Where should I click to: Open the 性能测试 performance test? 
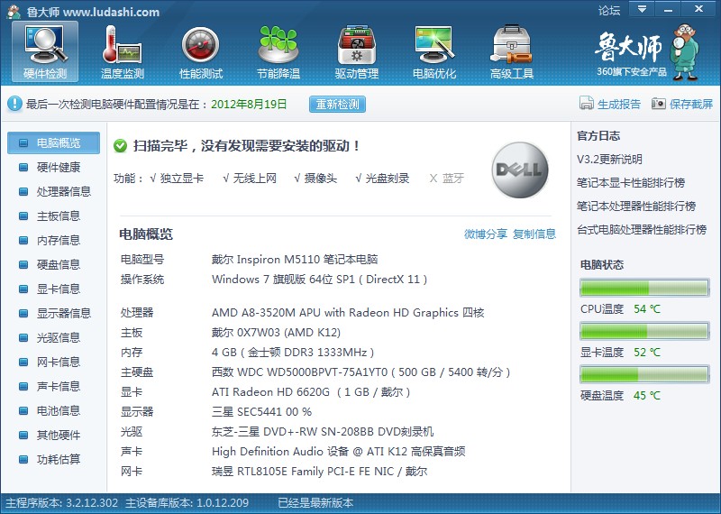200,51
